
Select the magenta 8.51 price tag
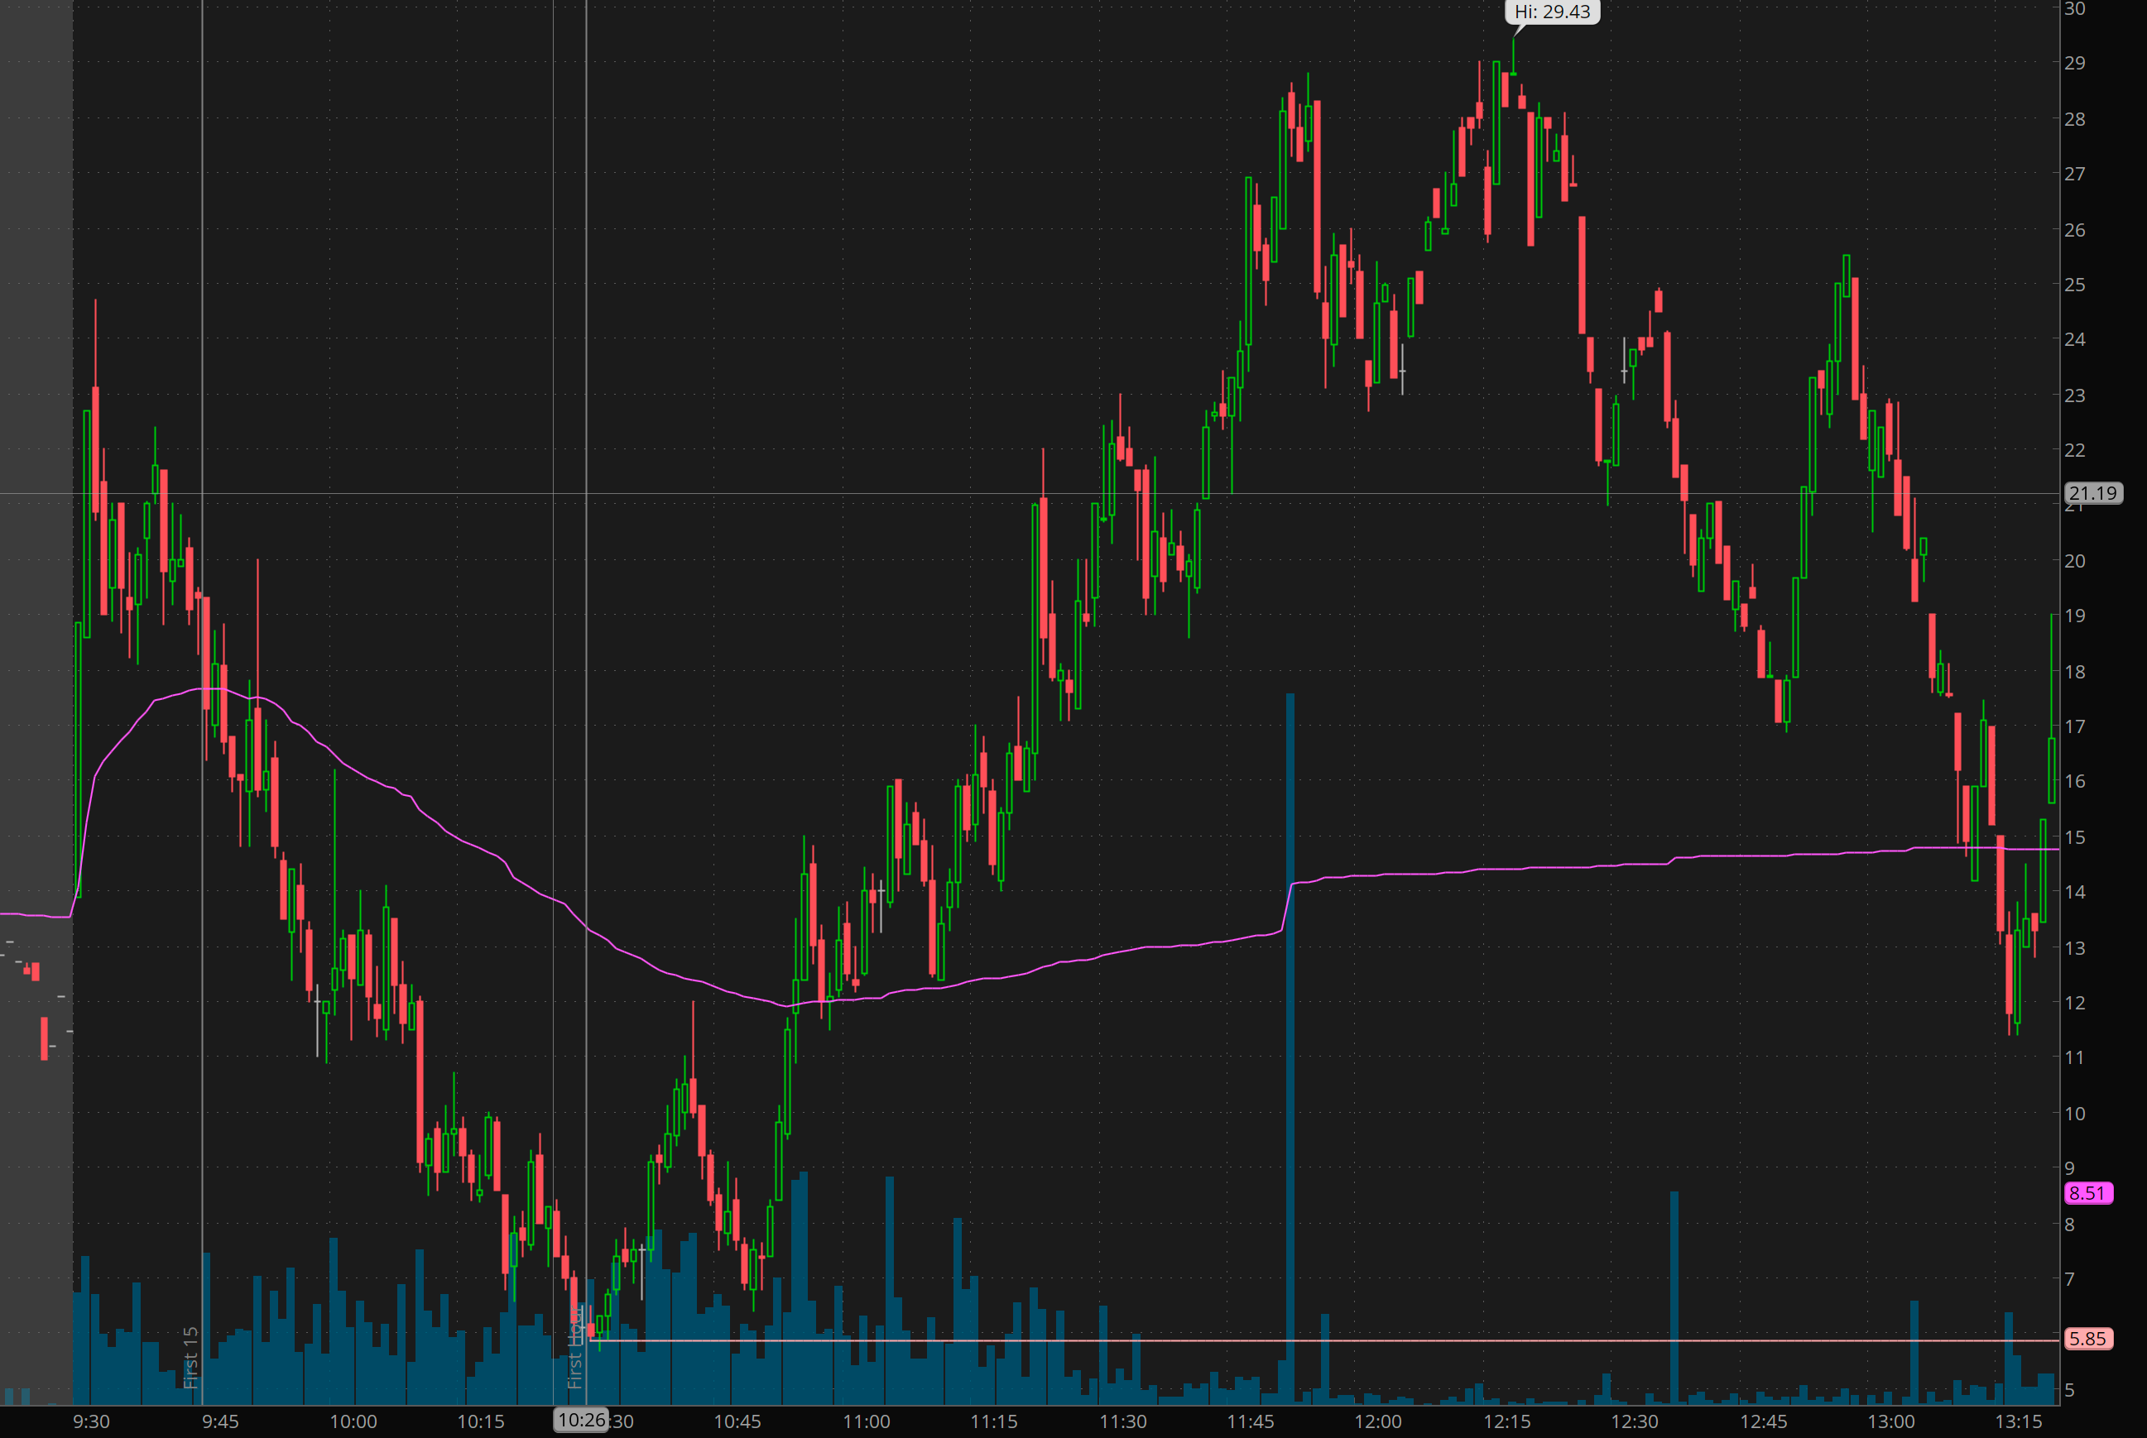pyautogui.click(x=2087, y=1193)
